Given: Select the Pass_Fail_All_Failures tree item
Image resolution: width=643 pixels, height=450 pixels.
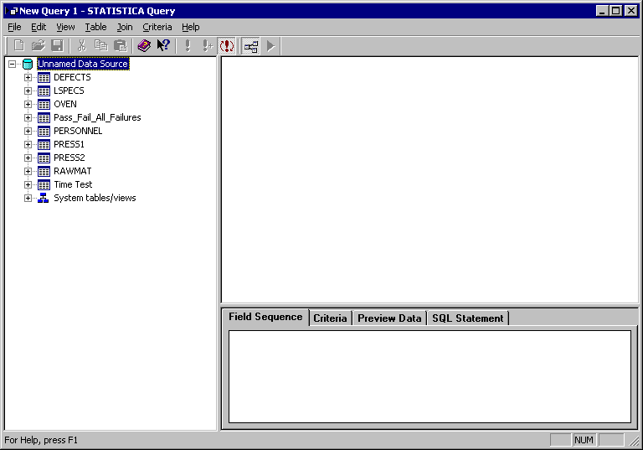Looking at the screenshot, I should point(97,117).
